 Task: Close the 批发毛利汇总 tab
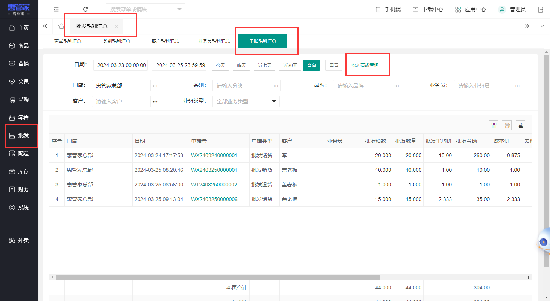117,26
